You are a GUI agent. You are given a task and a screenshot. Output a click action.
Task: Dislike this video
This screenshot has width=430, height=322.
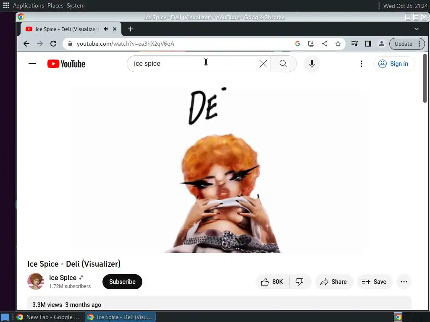tap(300, 282)
